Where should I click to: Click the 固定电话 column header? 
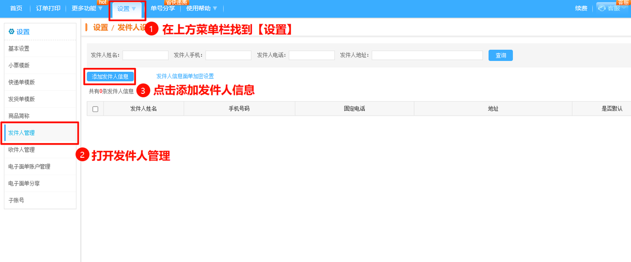[354, 109]
